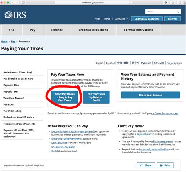Click the Tax Pros button
Image resolution: width=186 pixels, height=172 pixels.
click(x=173, y=19)
